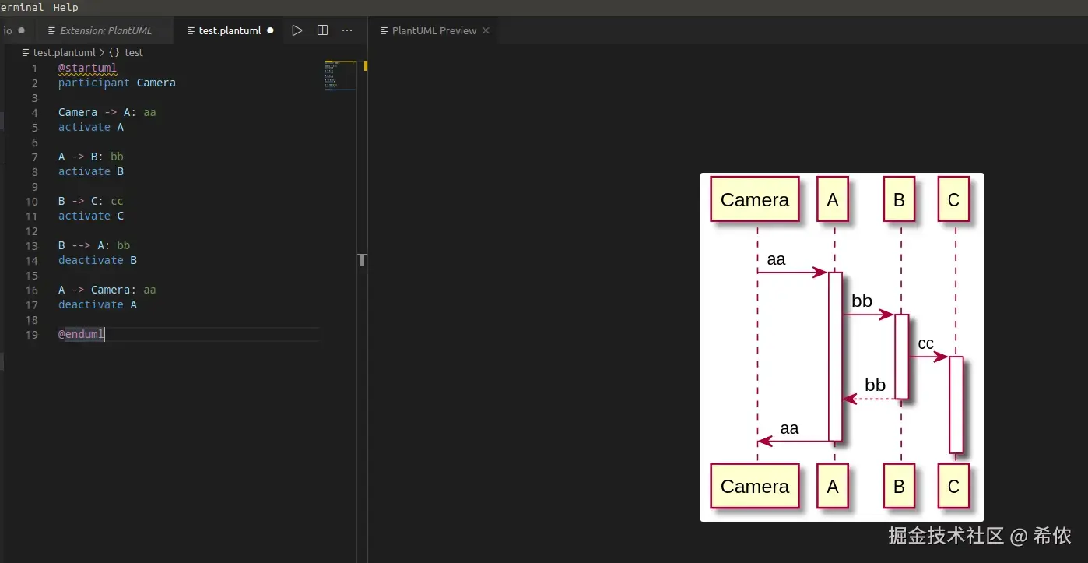Click the yellow marker on the overview ruler
Viewport: 1088px width, 563px height.
pyautogui.click(x=366, y=65)
